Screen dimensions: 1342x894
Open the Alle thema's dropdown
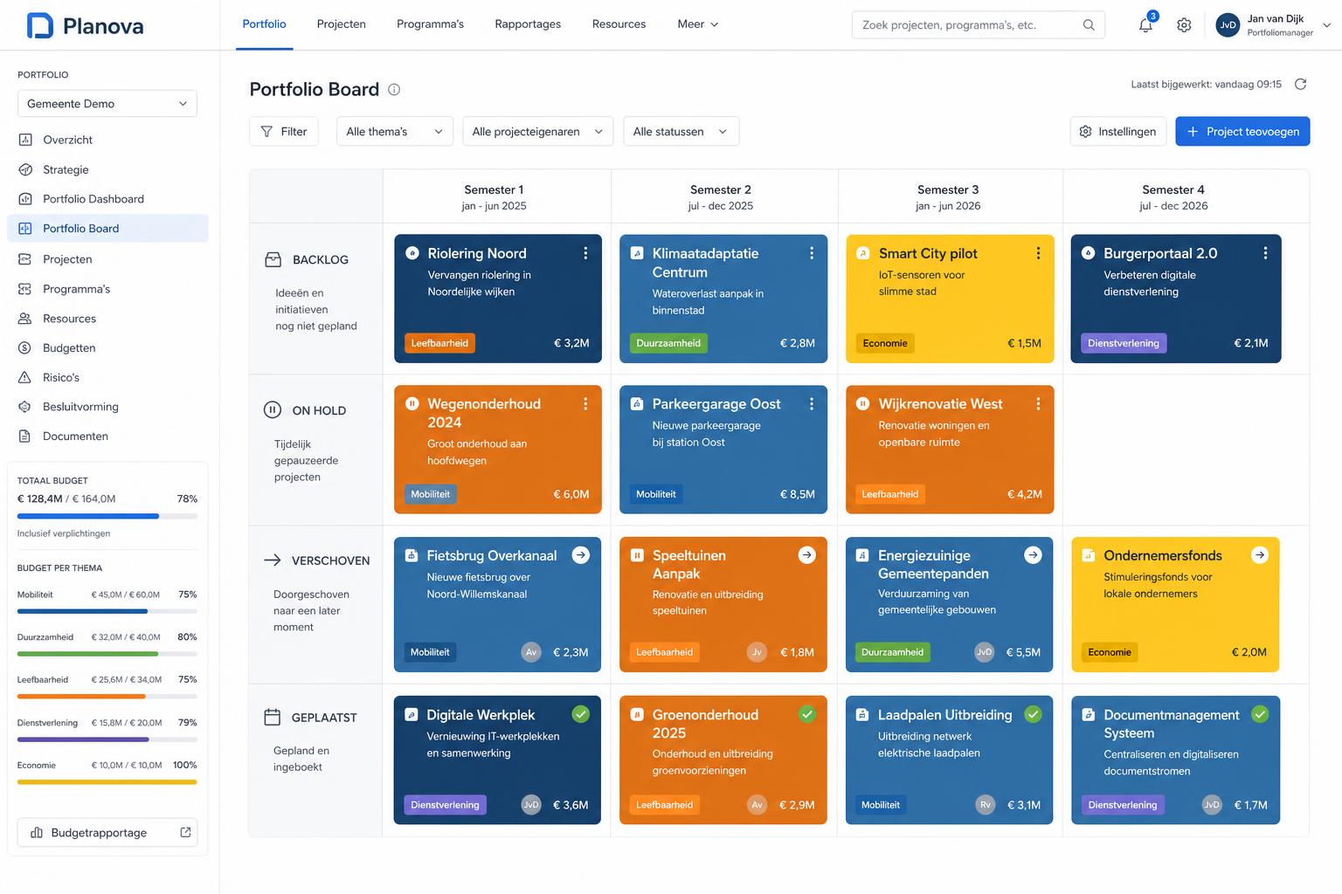[x=395, y=132]
